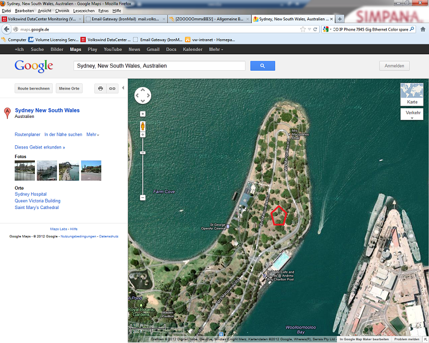Click the search magnifier in Firefox search box
Screen dimensions: 429x343
click(x=412, y=29)
